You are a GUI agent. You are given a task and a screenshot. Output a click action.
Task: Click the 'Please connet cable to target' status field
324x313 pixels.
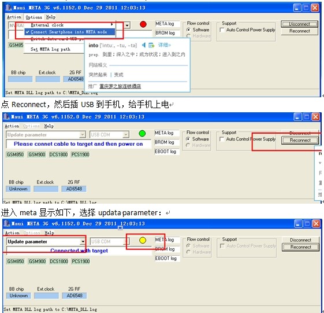[x=79, y=144]
